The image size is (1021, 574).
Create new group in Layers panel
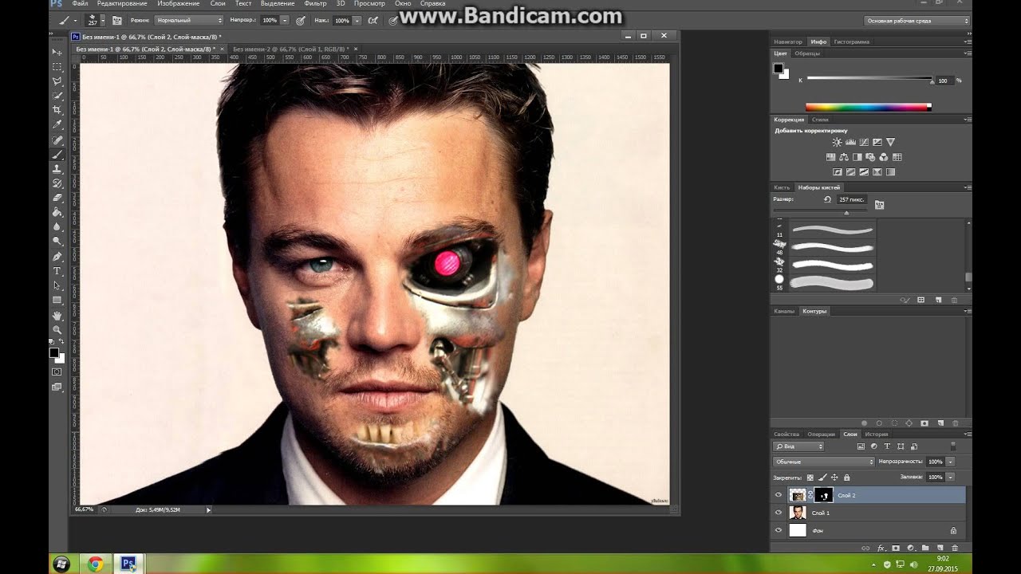(x=925, y=548)
